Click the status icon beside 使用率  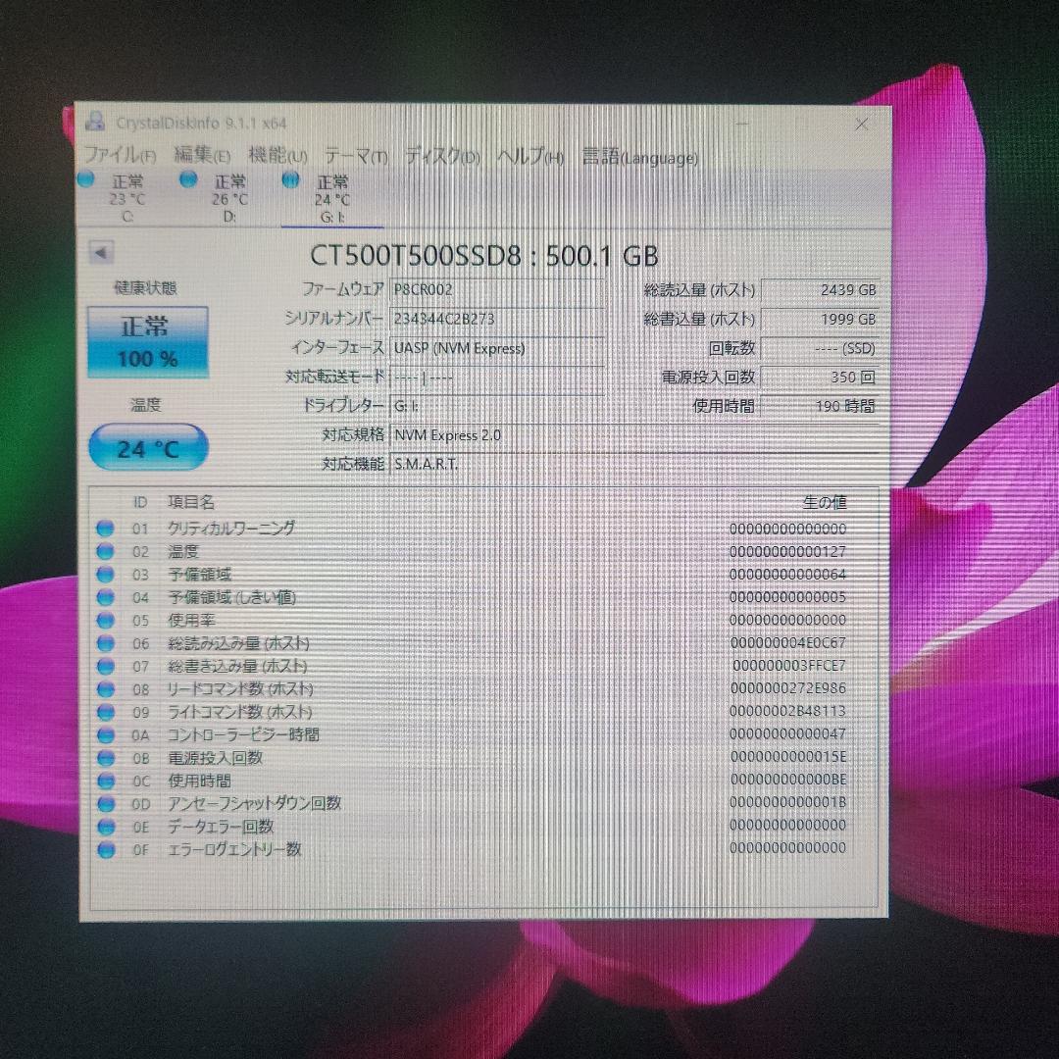pyautogui.click(x=105, y=620)
